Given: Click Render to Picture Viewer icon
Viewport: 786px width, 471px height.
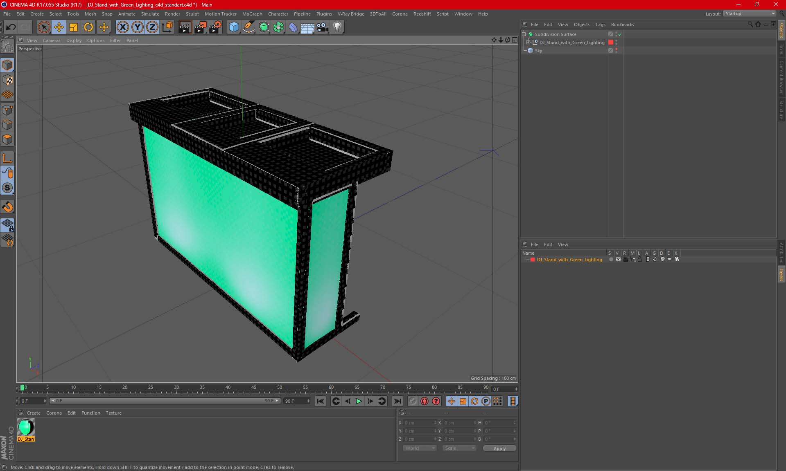Looking at the screenshot, I should tap(200, 27).
